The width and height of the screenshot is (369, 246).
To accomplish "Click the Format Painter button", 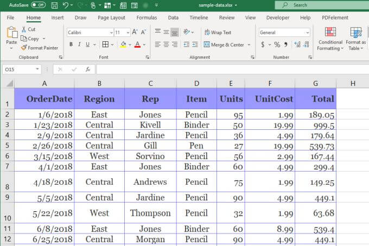I will [40, 48].
